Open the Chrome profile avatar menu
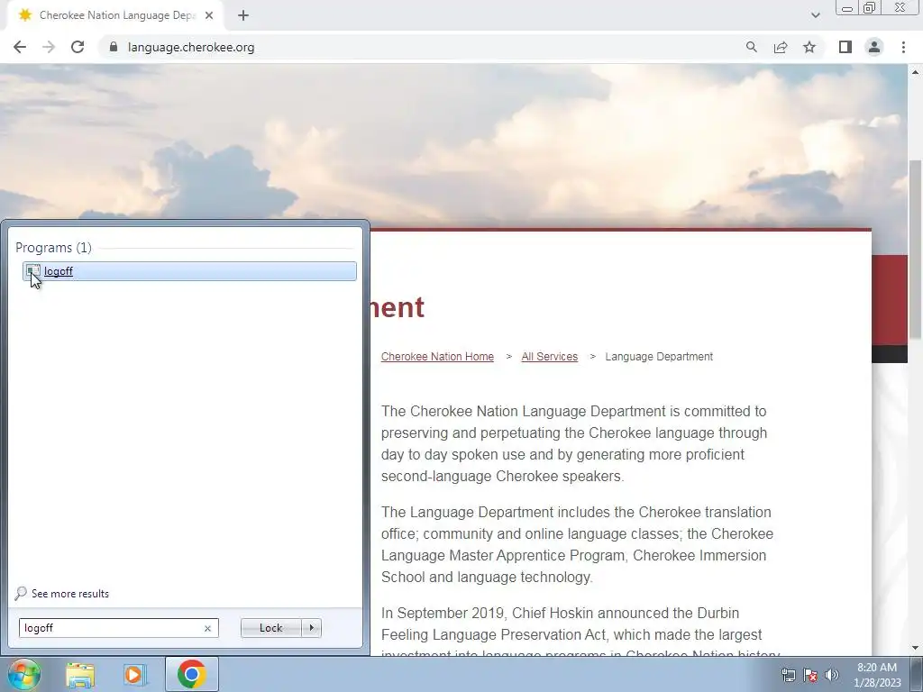The height and width of the screenshot is (692, 923). pyautogui.click(x=874, y=47)
